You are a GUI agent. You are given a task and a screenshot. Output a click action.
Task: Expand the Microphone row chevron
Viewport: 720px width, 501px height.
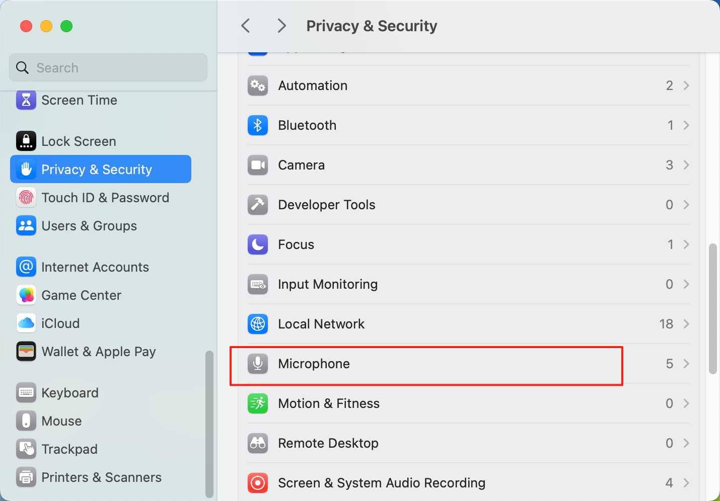pyautogui.click(x=686, y=364)
